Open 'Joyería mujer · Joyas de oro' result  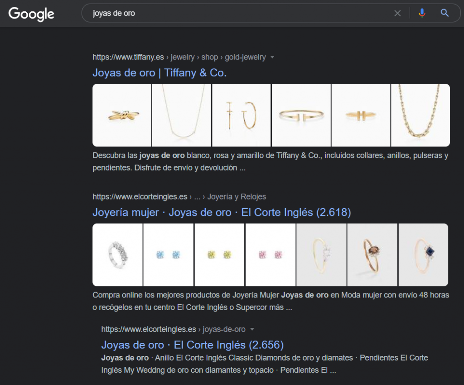(x=222, y=212)
